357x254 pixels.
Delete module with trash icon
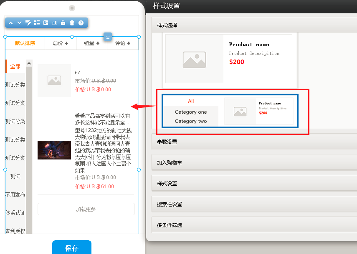click(x=72, y=23)
